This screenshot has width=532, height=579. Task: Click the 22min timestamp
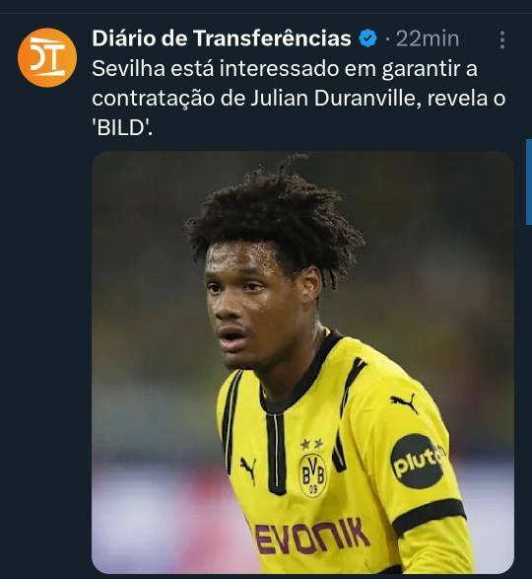point(428,38)
